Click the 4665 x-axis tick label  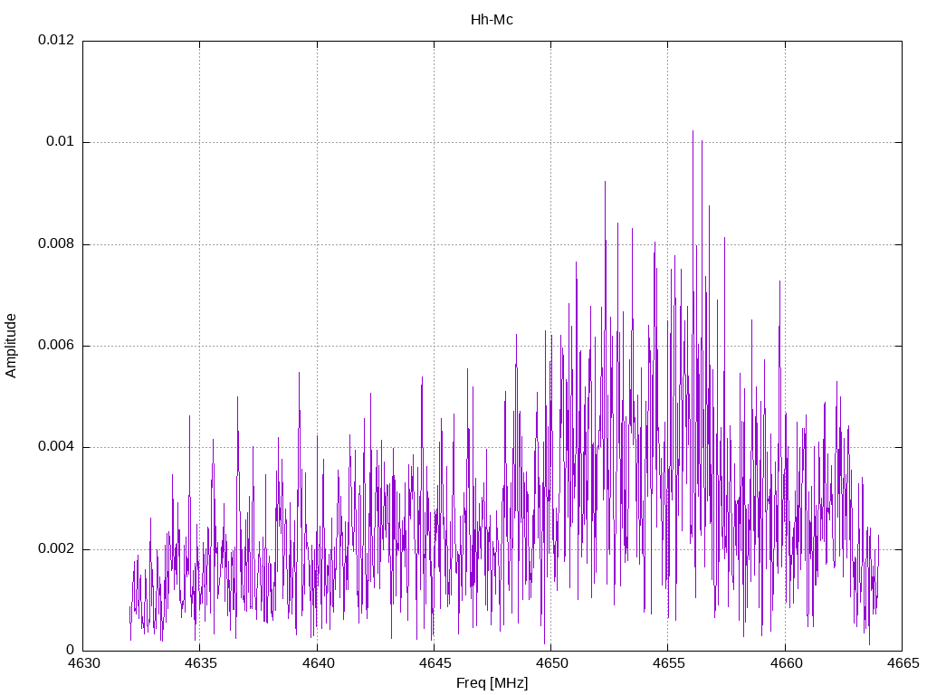click(x=903, y=663)
